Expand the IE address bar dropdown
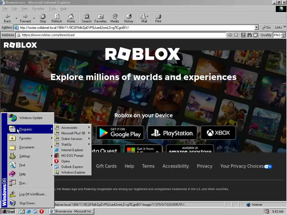Image resolution: width=287 pixels, height=215 pixels. point(257,28)
